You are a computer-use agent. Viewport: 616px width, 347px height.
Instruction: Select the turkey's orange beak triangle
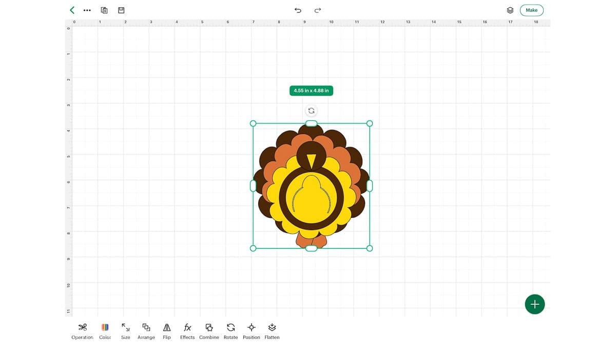tap(311, 160)
